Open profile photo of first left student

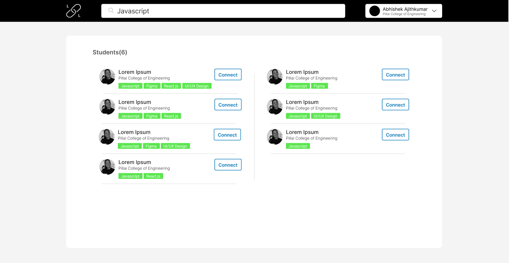point(107,76)
